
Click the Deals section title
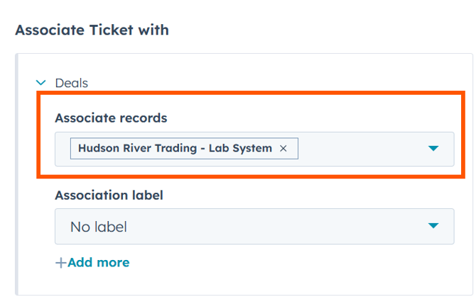pyautogui.click(x=71, y=83)
